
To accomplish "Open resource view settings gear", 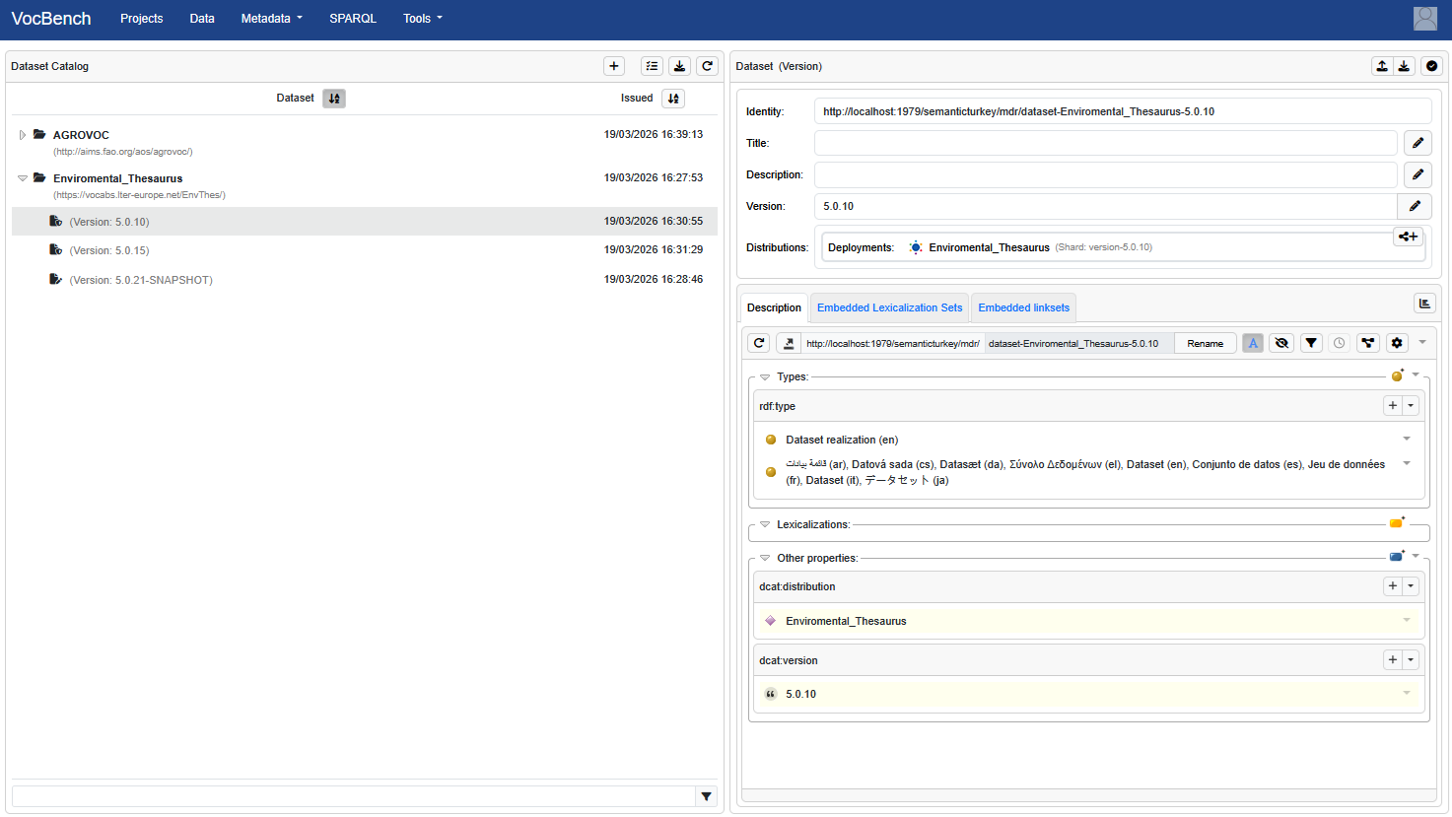I will click(x=1397, y=343).
